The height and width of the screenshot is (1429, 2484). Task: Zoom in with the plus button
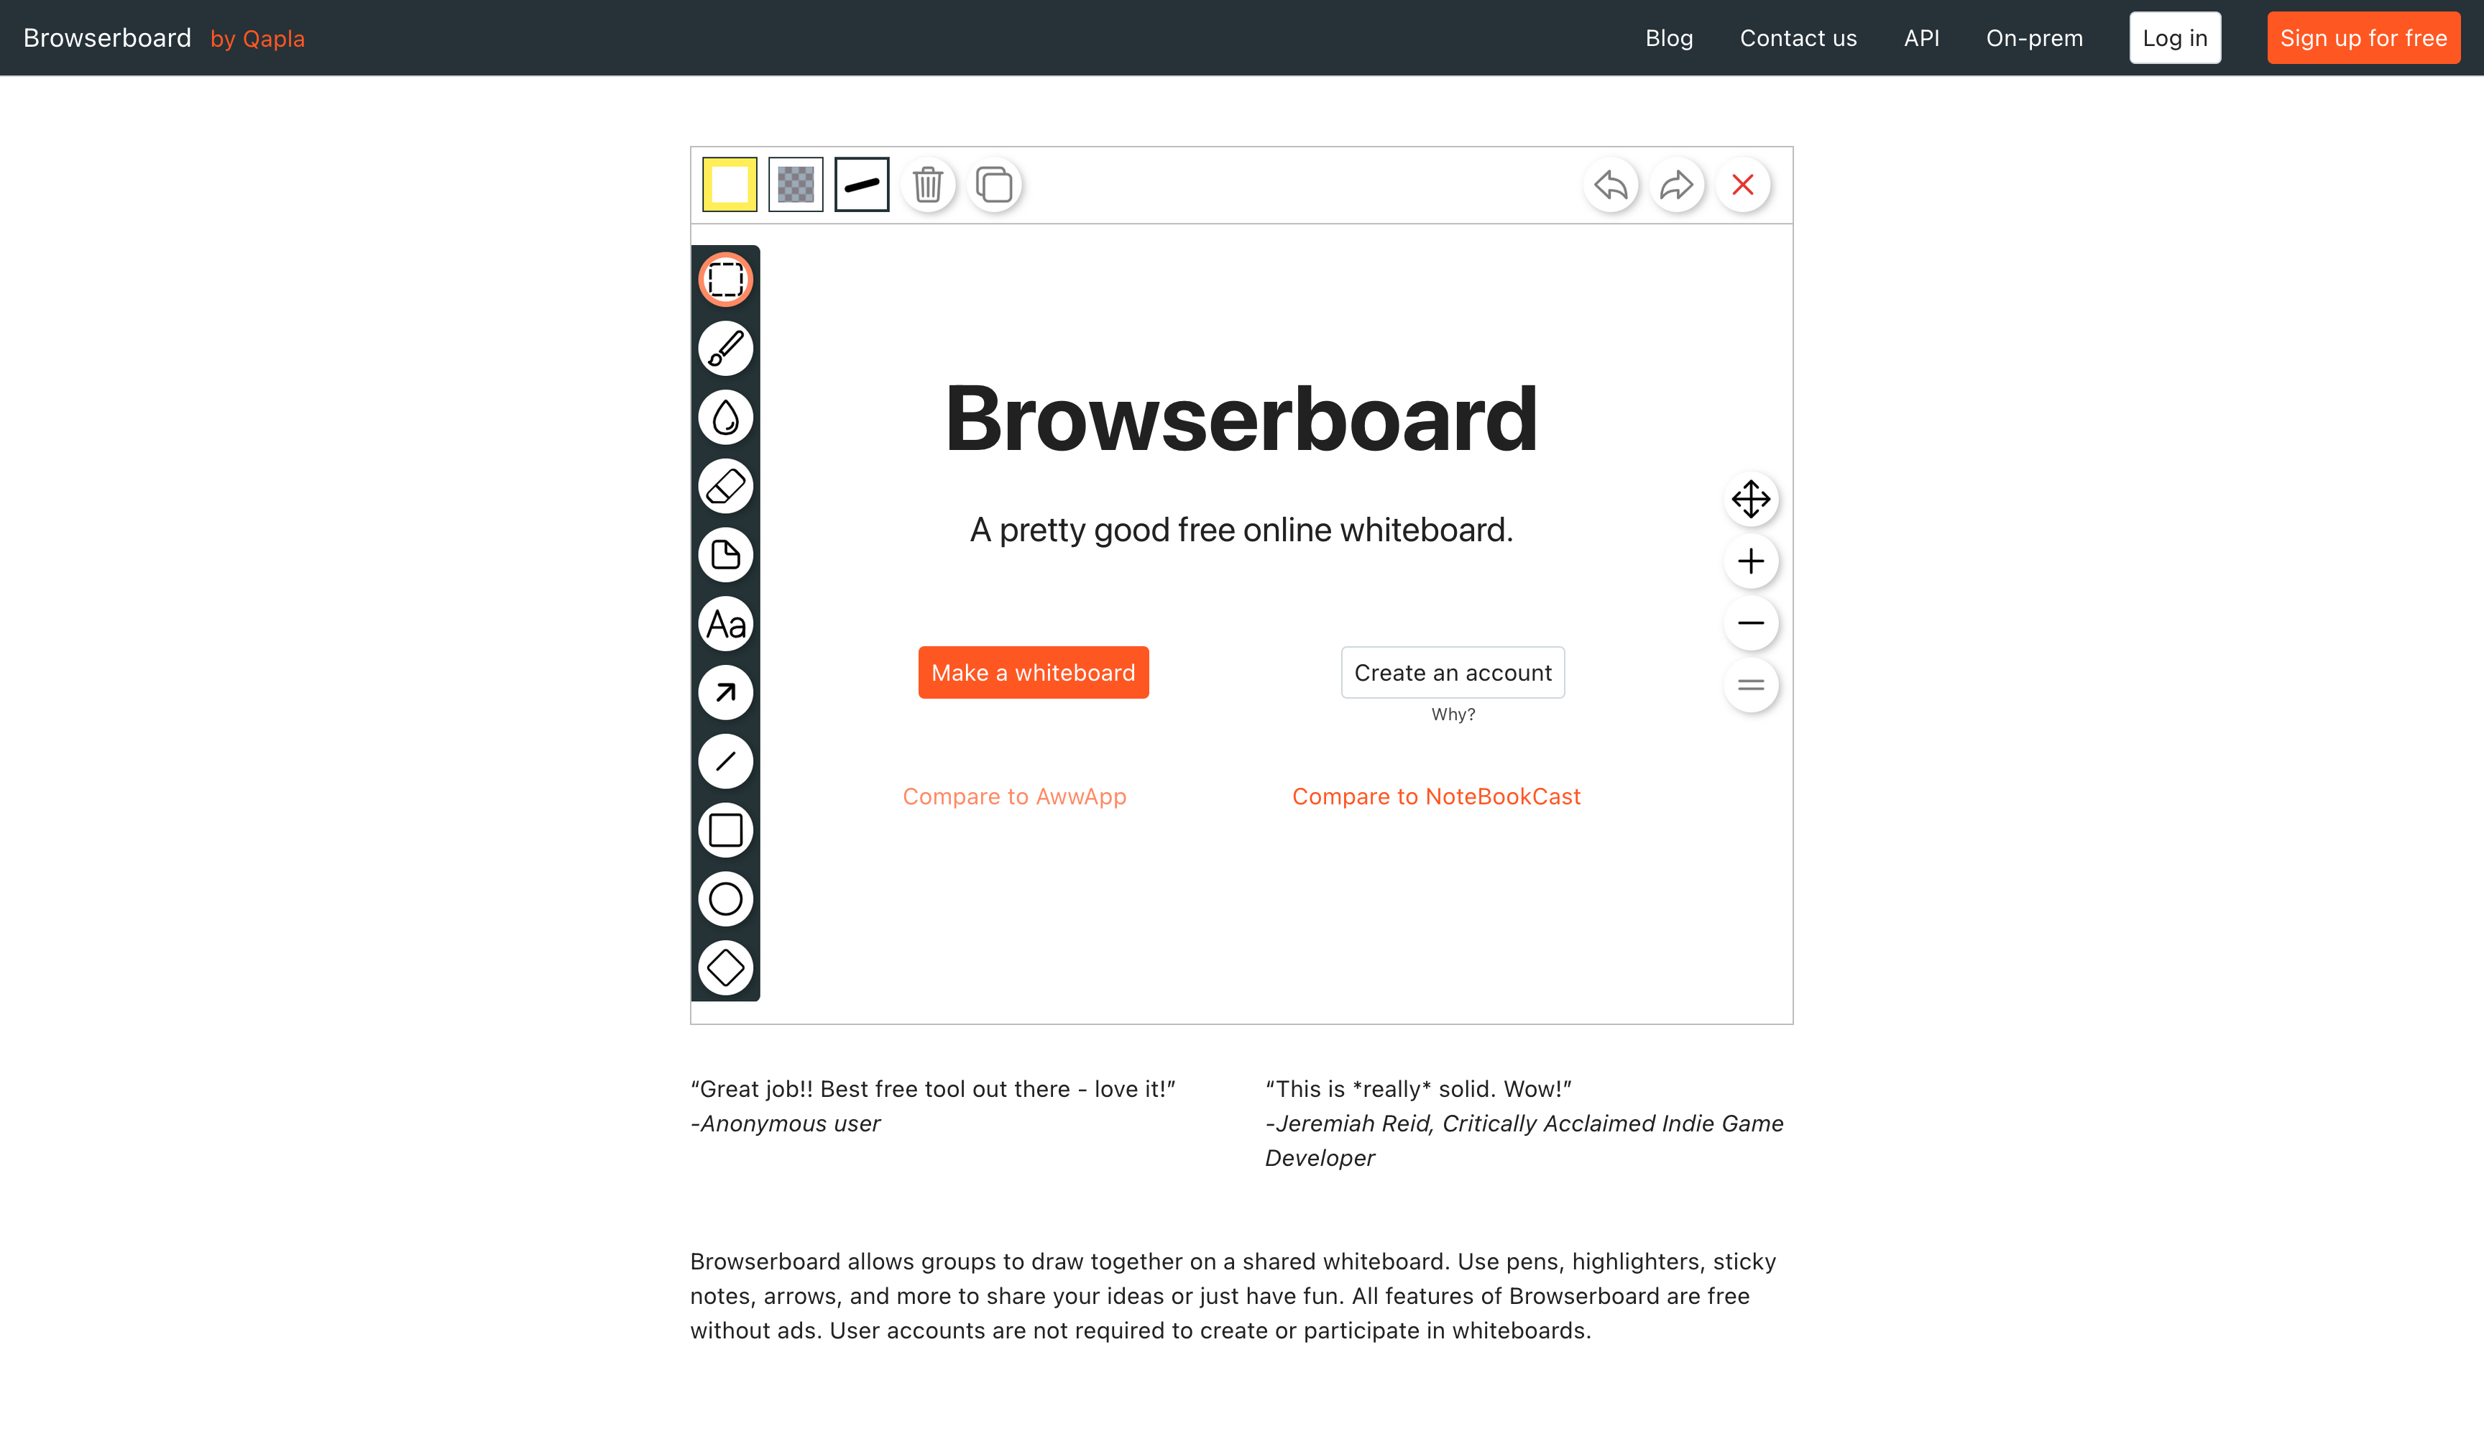coord(1750,561)
